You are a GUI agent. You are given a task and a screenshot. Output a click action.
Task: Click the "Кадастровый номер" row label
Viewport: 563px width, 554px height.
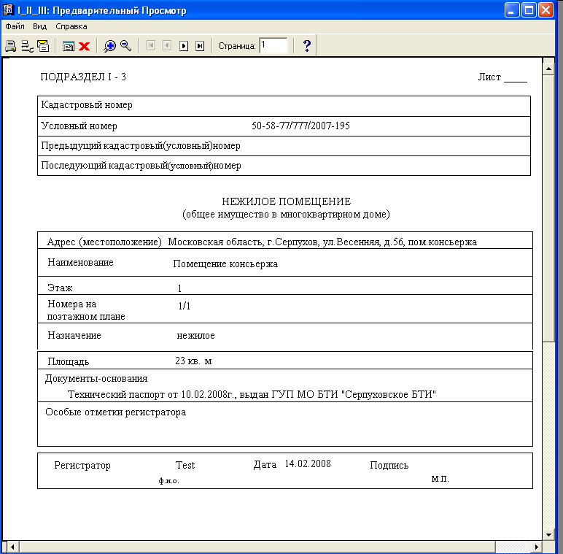(87, 105)
